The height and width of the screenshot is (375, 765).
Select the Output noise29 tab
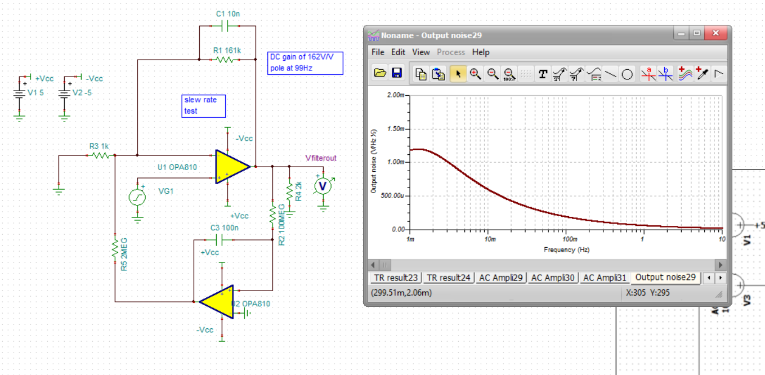click(665, 277)
